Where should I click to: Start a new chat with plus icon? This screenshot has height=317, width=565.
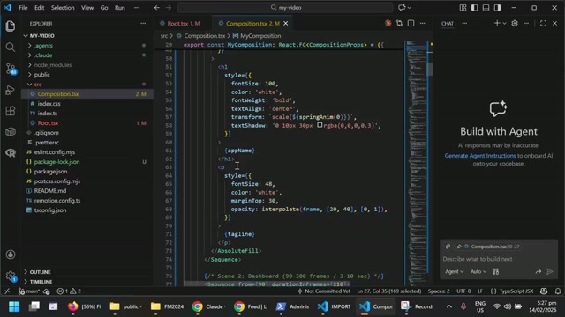coord(497,24)
